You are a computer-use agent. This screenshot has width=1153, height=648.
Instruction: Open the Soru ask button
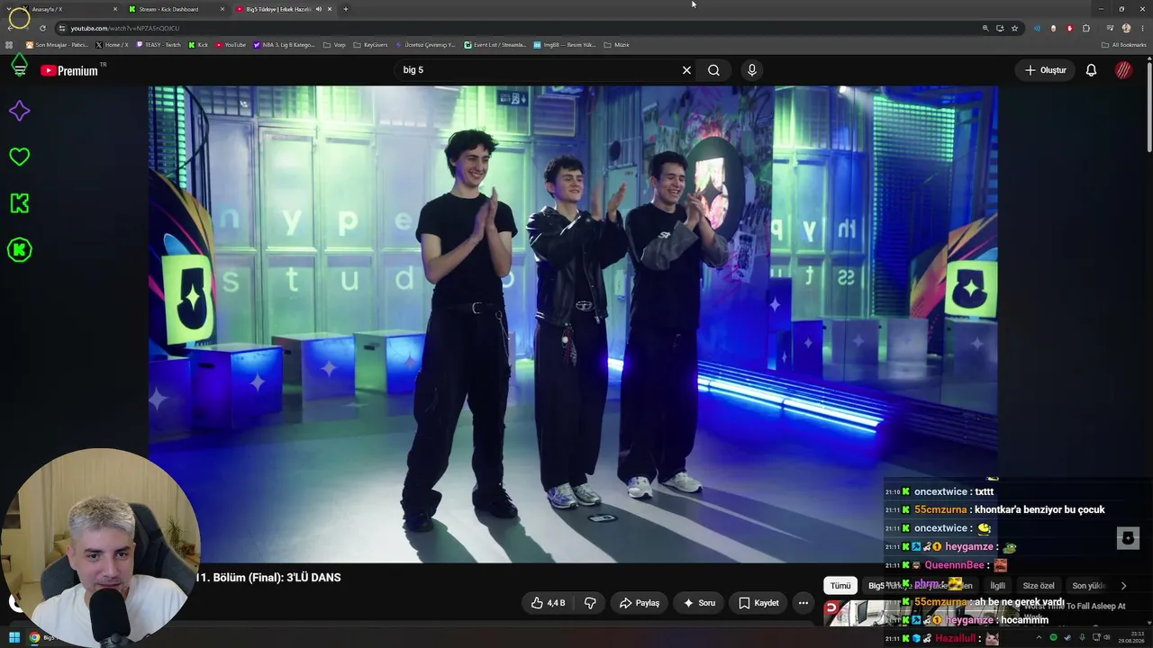[699, 603]
